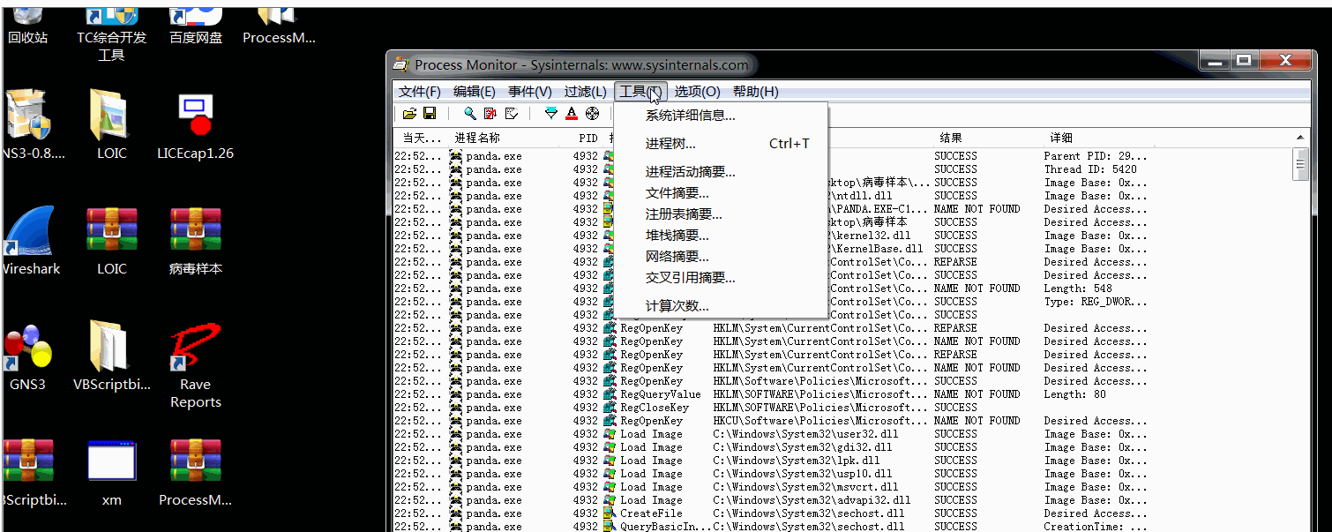Screen dimensions: 1332x532
Task: Select the VBScriptbi... folder on desktop
Action: point(111,356)
